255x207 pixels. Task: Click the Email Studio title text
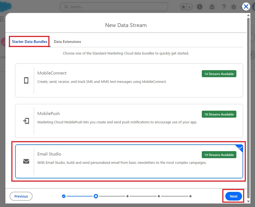point(49,154)
